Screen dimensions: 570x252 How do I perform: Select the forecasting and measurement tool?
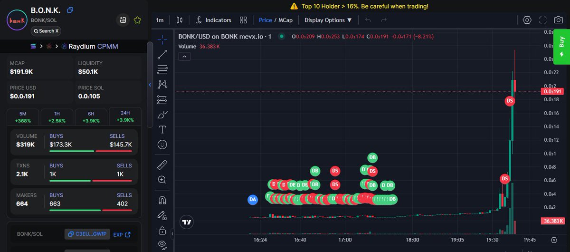(x=162, y=99)
